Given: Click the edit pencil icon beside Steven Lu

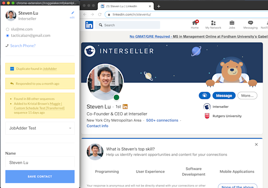Looking at the screenshot, I should pos(73,13).
